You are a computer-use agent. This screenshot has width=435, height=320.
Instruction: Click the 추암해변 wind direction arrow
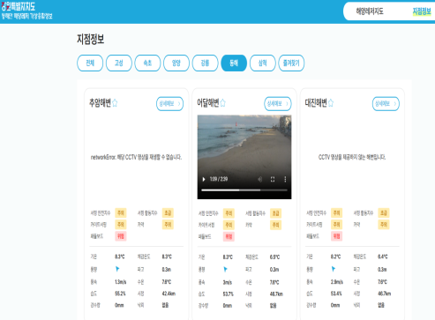[117, 269]
